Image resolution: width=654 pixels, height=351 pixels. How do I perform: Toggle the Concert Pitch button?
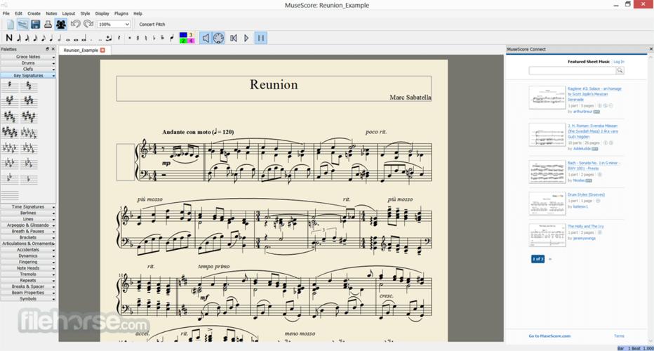152,24
